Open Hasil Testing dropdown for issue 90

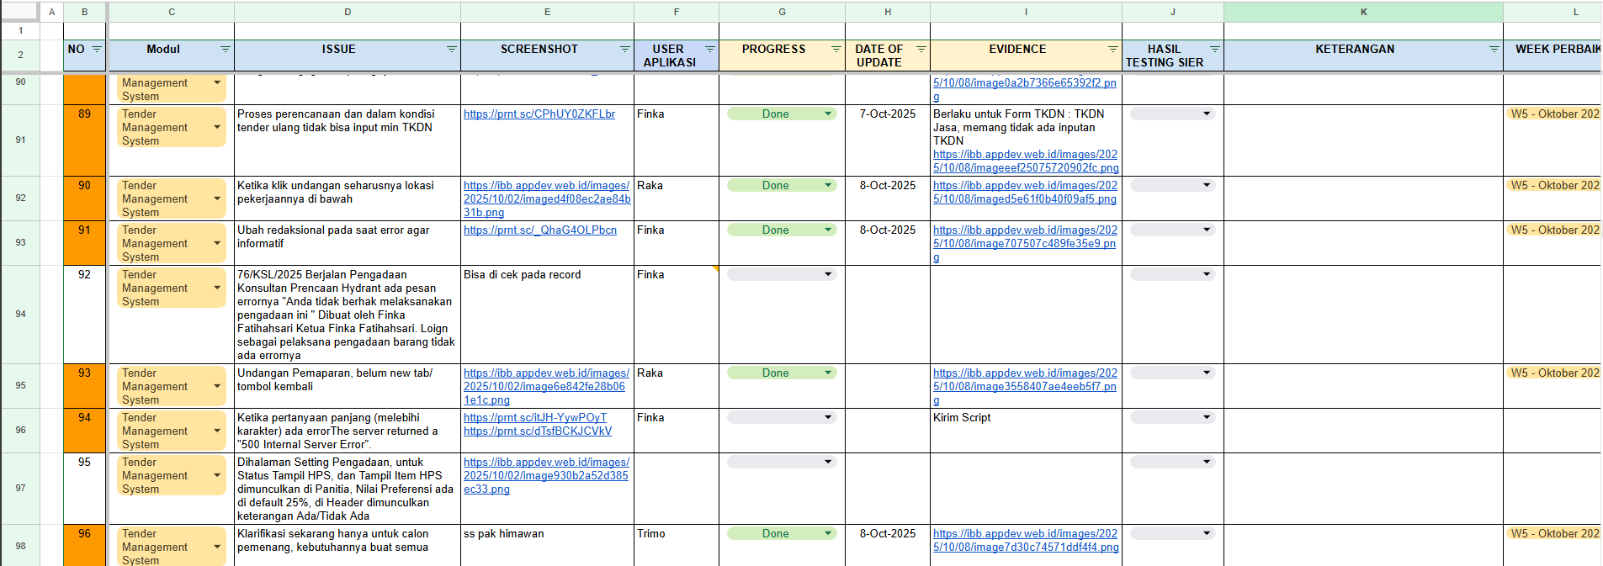pos(1207,186)
